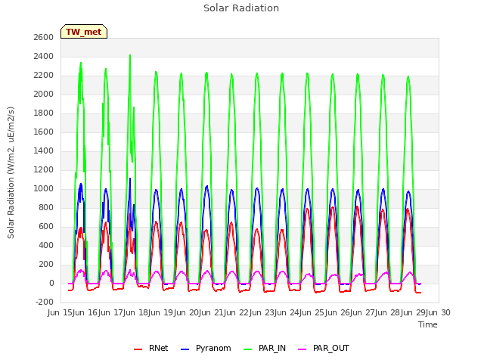The width and height of the screenshot is (484, 363).
Task: Click the green PAR_IN legend swatch
Action: point(247,349)
